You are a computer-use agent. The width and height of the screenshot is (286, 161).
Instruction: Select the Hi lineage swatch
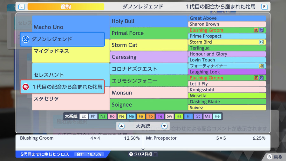[x=188, y=116]
